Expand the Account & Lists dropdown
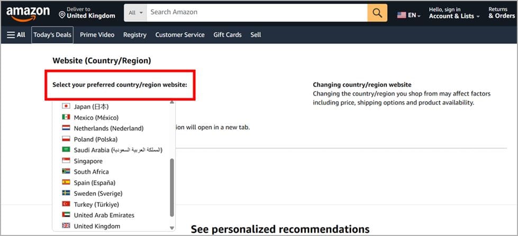 click(454, 16)
